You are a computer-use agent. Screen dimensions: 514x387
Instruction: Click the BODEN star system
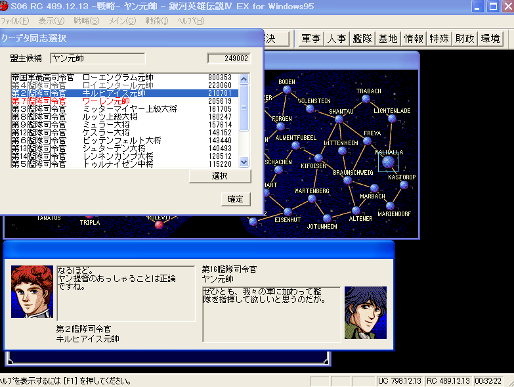pyautogui.click(x=287, y=89)
